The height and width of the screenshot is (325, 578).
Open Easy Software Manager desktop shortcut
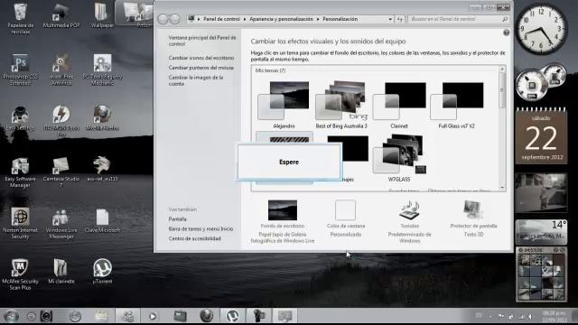point(20,172)
